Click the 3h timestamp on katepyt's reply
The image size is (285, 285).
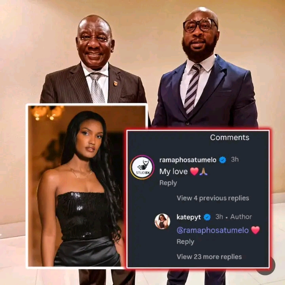pyautogui.click(x=219, y=217)
